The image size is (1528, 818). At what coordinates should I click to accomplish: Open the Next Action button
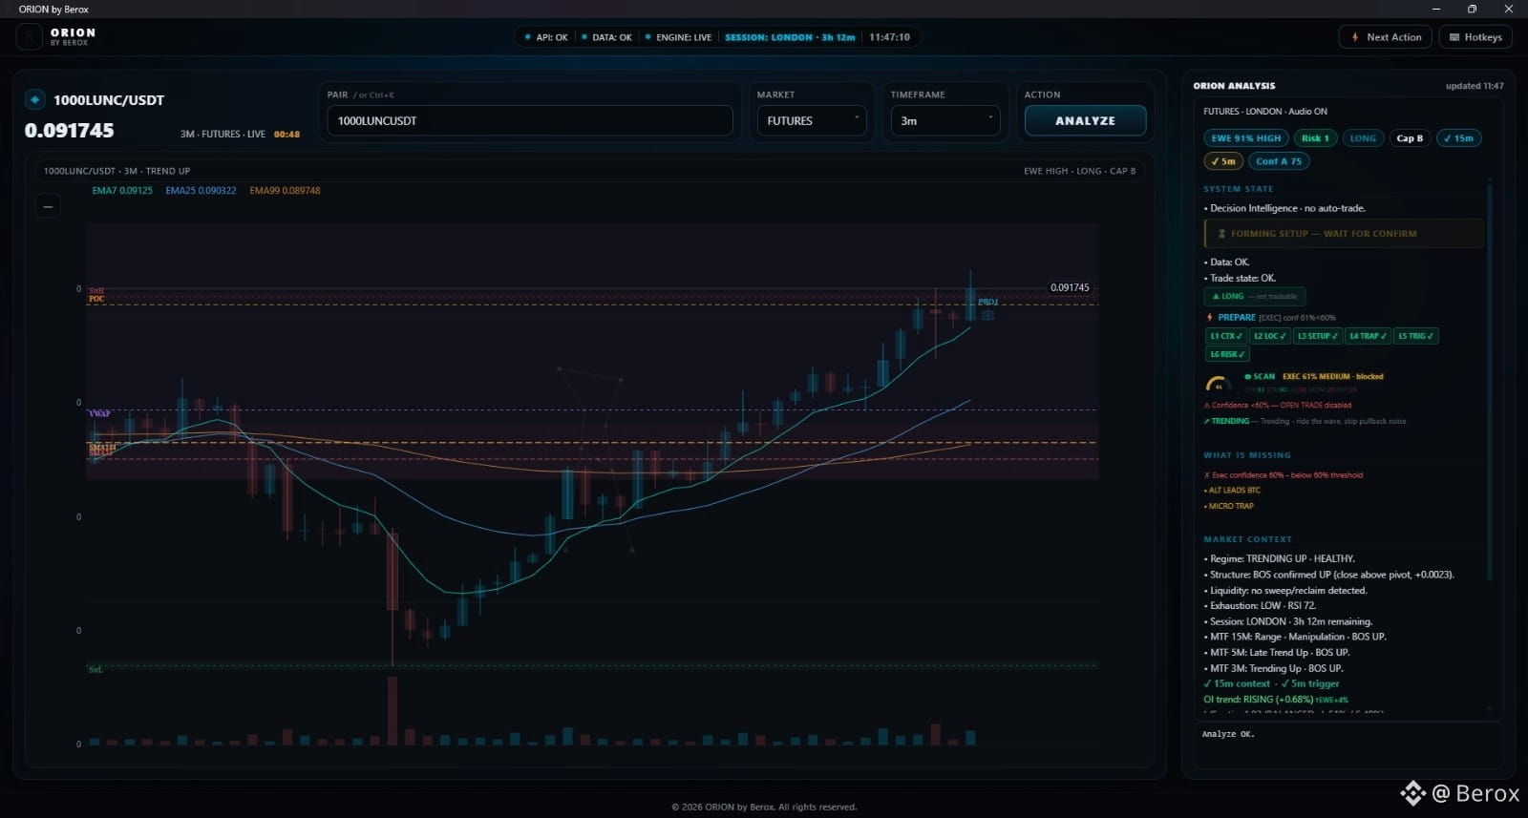[1385, 37]
